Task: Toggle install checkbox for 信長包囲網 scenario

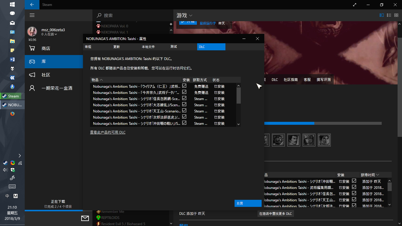Action: click(184, 98)
